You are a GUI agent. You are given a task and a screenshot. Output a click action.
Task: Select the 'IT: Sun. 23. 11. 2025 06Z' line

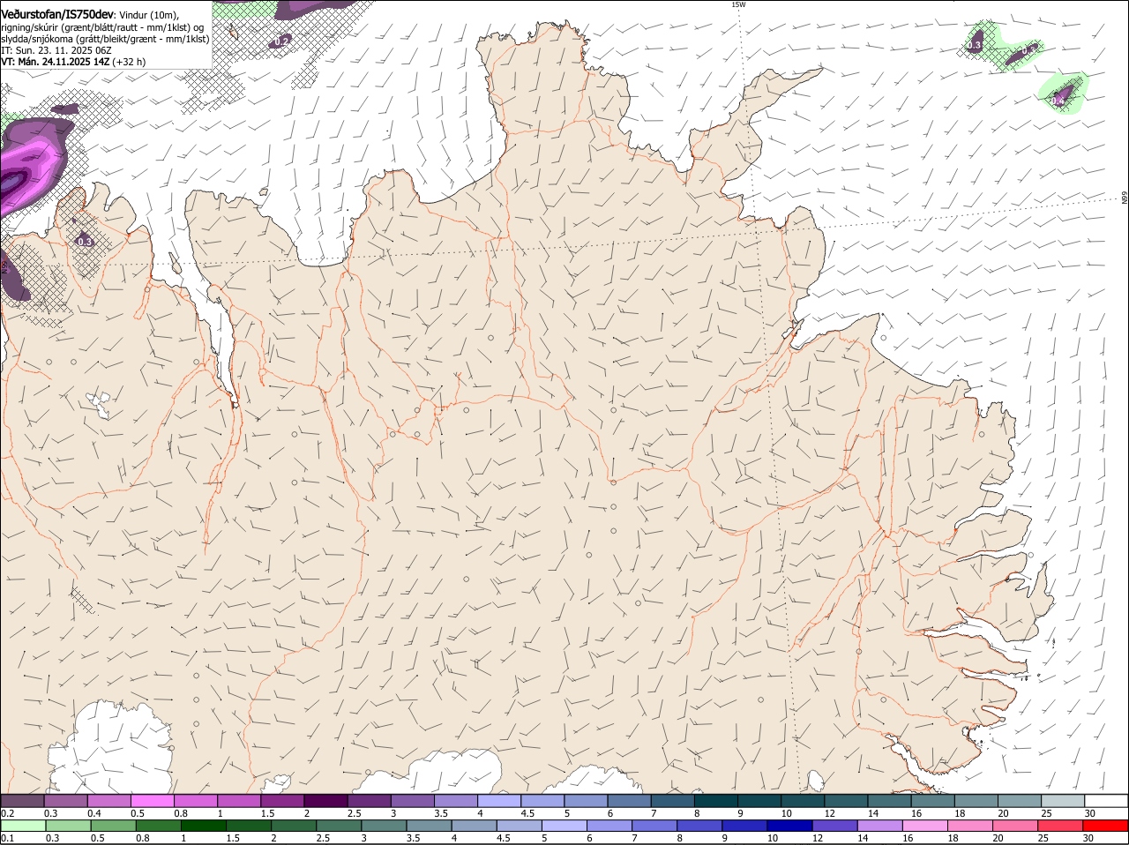pyautogui.click(x=56, y=50)
